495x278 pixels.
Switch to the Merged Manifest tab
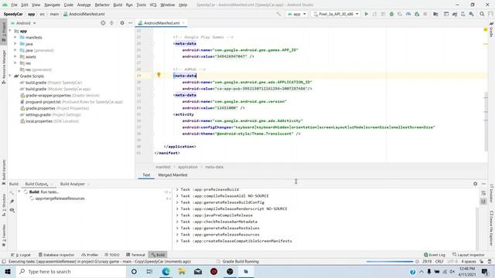[x=172, y=175]
